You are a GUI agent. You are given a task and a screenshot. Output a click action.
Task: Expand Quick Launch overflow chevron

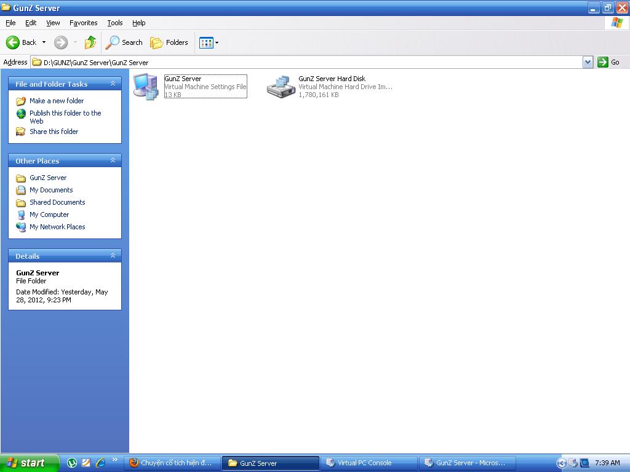click(114, 459)
